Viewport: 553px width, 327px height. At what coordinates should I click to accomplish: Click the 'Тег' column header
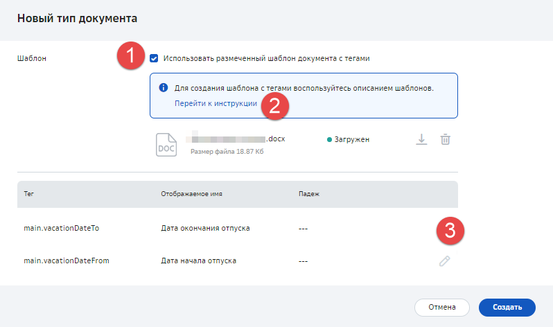pos(29,194)
